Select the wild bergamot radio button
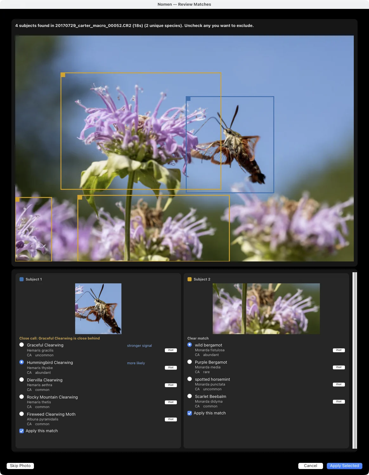369x475 pixels. tap(190, 345)
